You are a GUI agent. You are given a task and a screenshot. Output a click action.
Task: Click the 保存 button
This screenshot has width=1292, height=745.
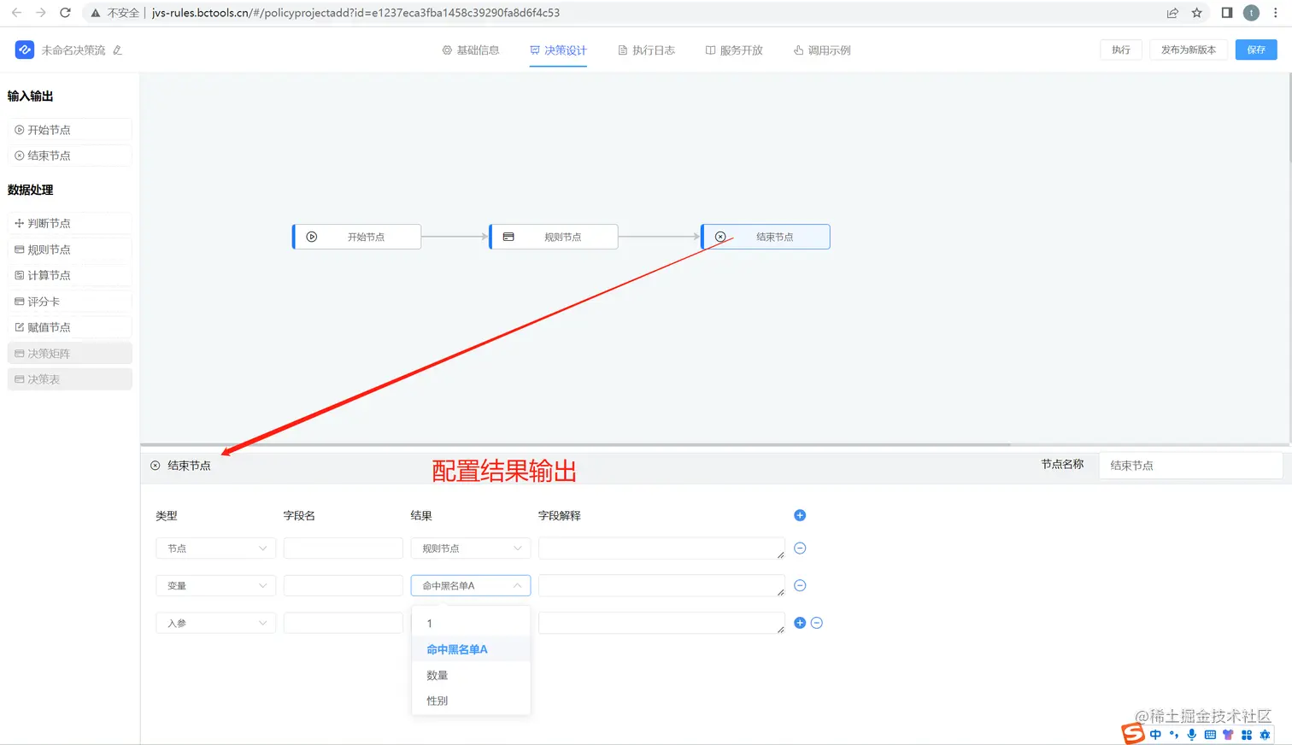point(1255,50)
